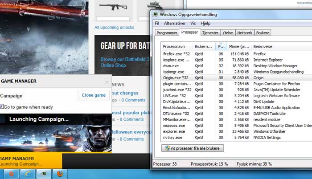Sort by CPU (P...) column header
This screenshot has height=179, width=312.
coord(221,47)
